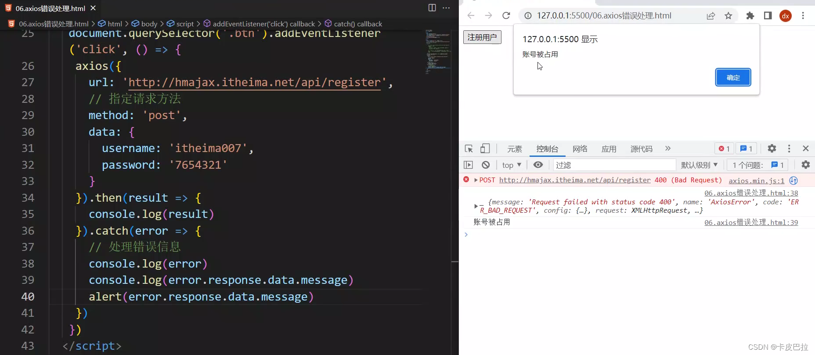Click the 注册用户 button
The width and height of the screenshot is (815, 355).
[x=482, y=37]
